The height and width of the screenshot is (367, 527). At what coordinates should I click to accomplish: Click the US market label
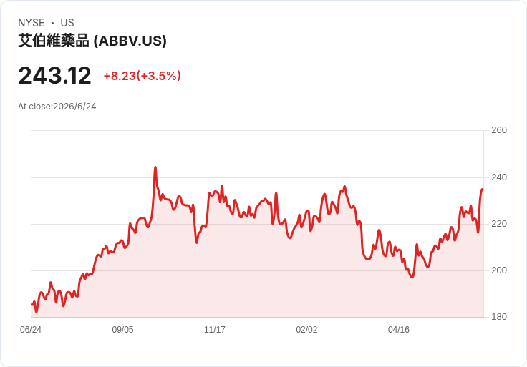[67, 23]
